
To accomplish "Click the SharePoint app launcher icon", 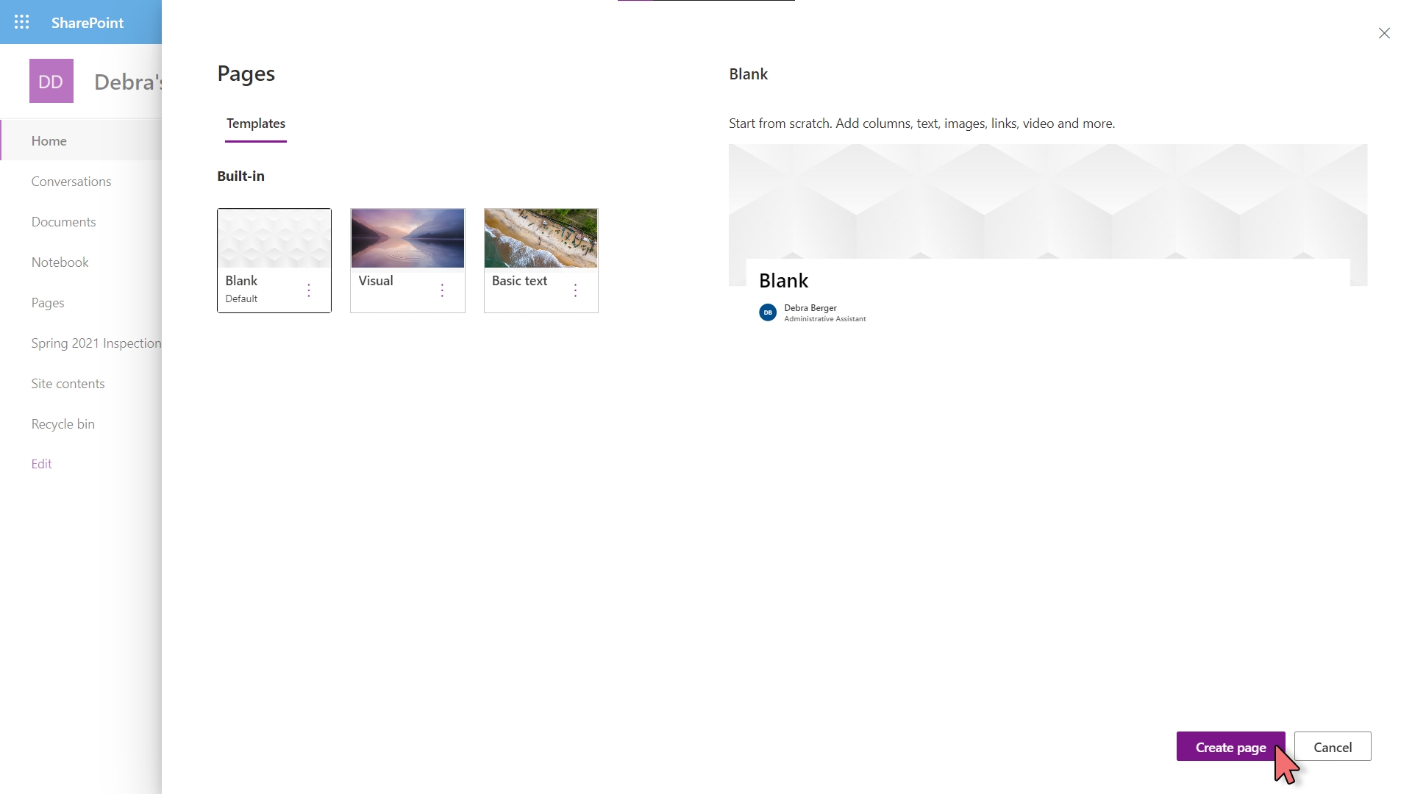I will tap(21, 21).
